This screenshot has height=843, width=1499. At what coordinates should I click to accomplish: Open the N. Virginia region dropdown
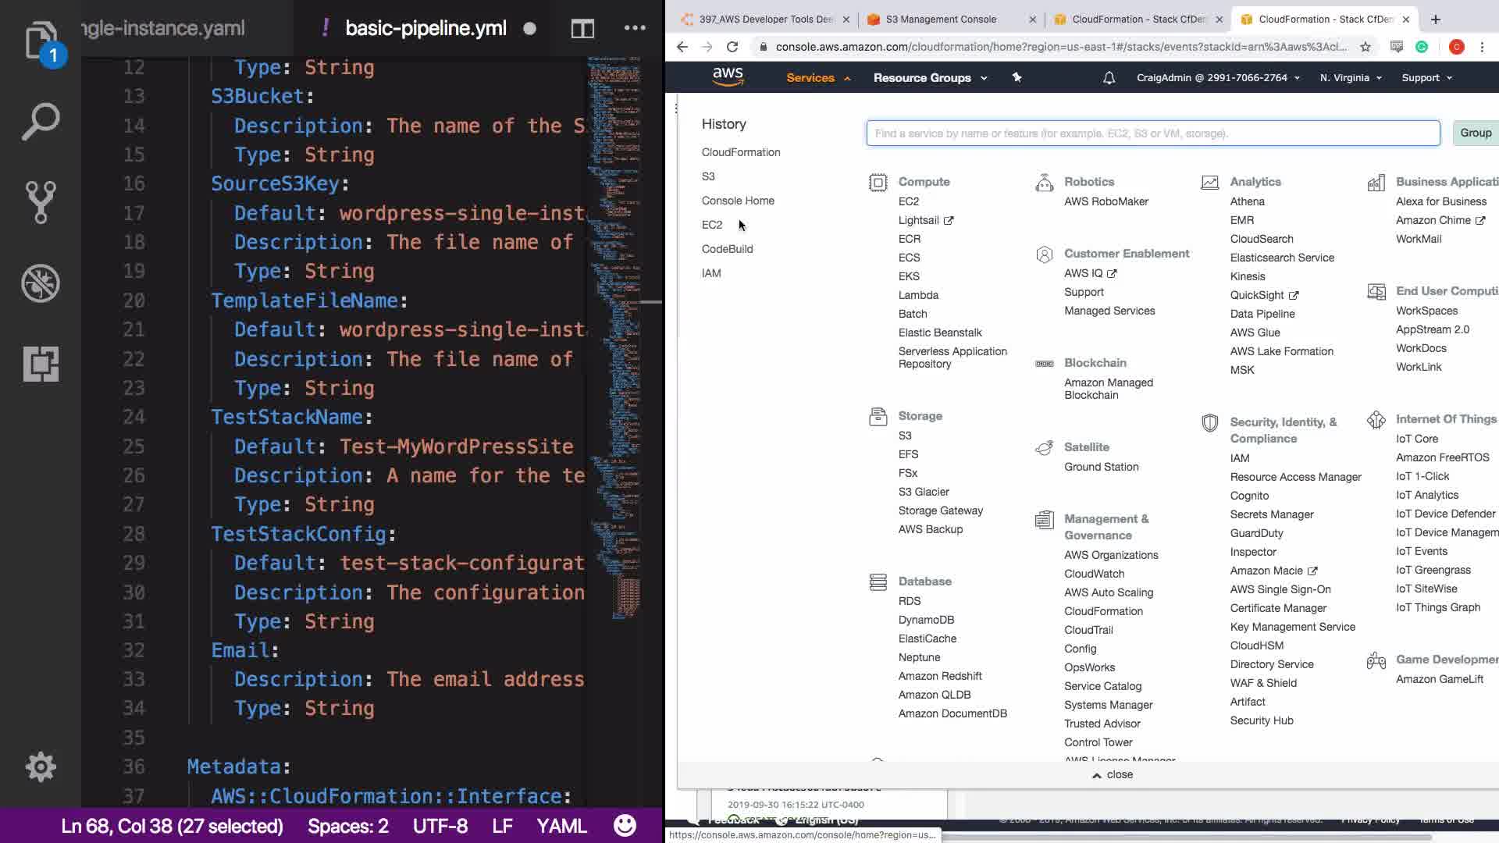pyautogui.click(x=1351, y=78)
